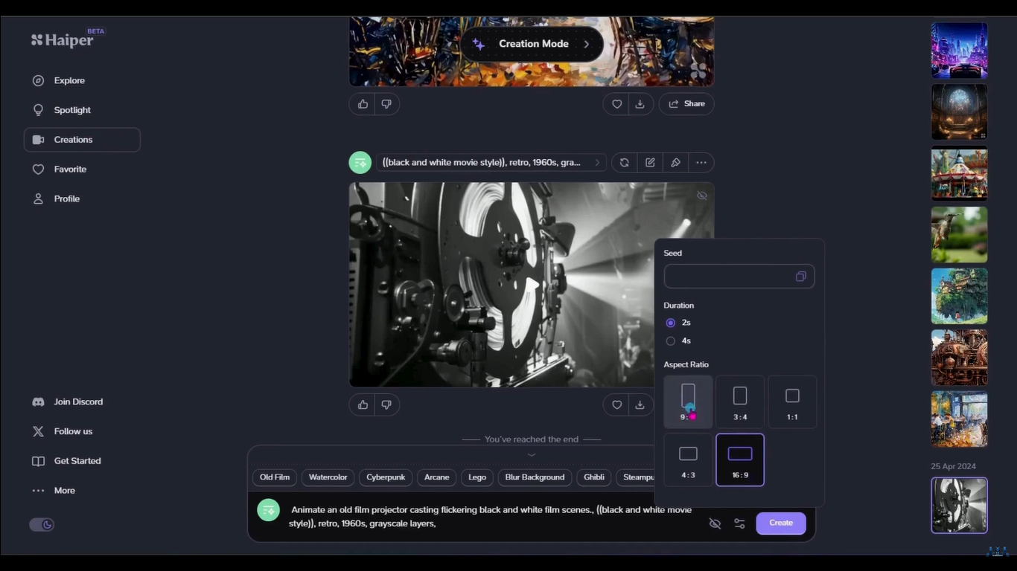
Task: Give a thumbs up to the projector video
Action: (363, 404)
